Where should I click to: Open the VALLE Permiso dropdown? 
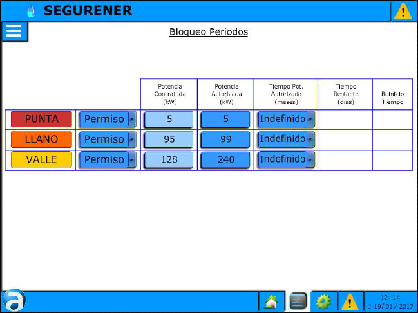click(x=108, y=159)
